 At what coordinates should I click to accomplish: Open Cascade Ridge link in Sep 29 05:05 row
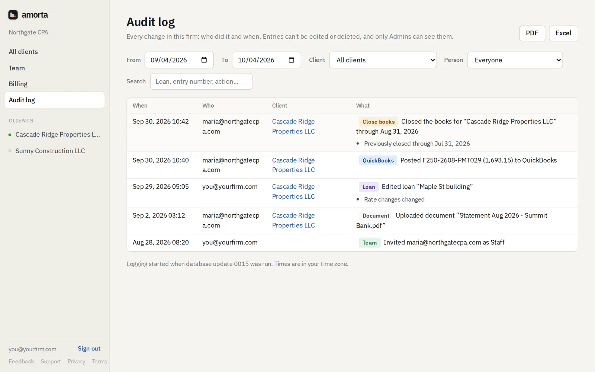coord(293,192)
